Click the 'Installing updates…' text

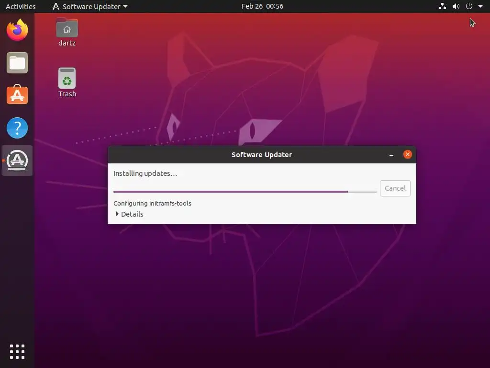(145, 173)
